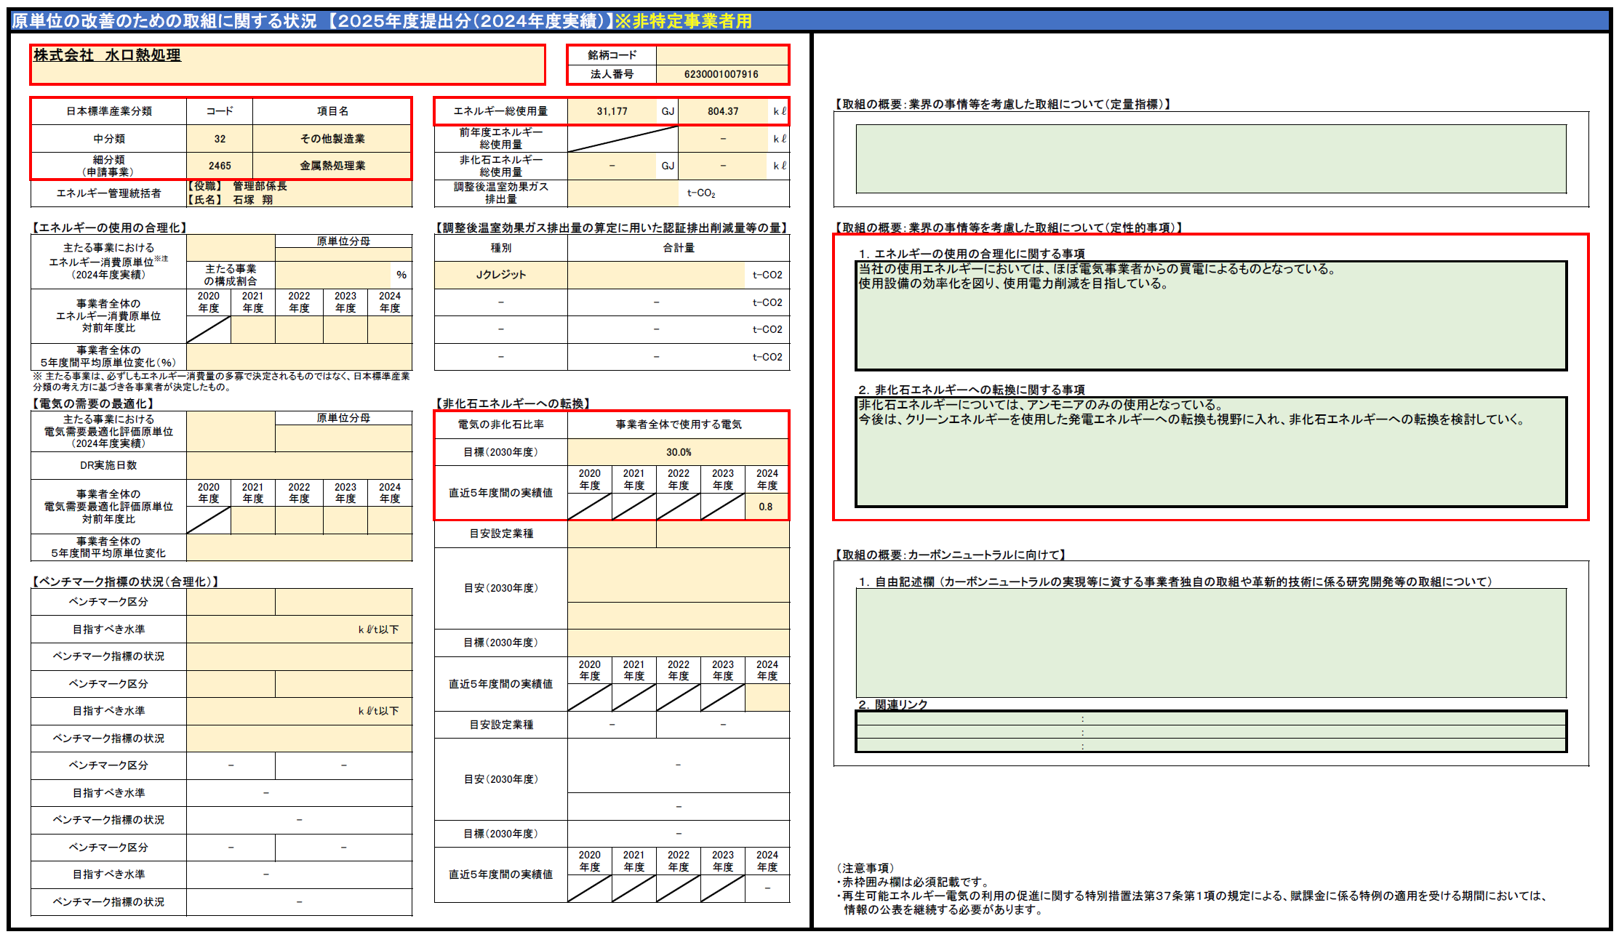This screenshot has width=1619, height=937.
Task: Click the 細分類 code cell 2465
Action: coord(220,166)
